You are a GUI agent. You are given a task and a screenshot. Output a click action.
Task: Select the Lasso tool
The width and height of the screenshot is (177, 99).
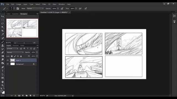coord(2,24)
